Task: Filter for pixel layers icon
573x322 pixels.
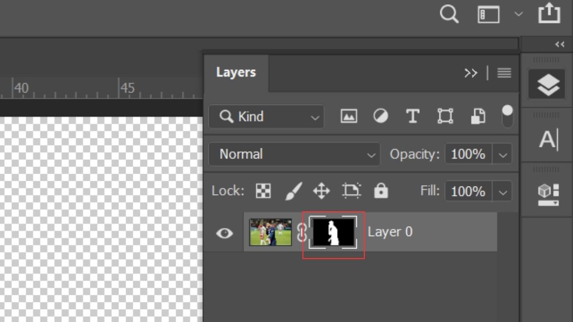Action: click(349, 116)
